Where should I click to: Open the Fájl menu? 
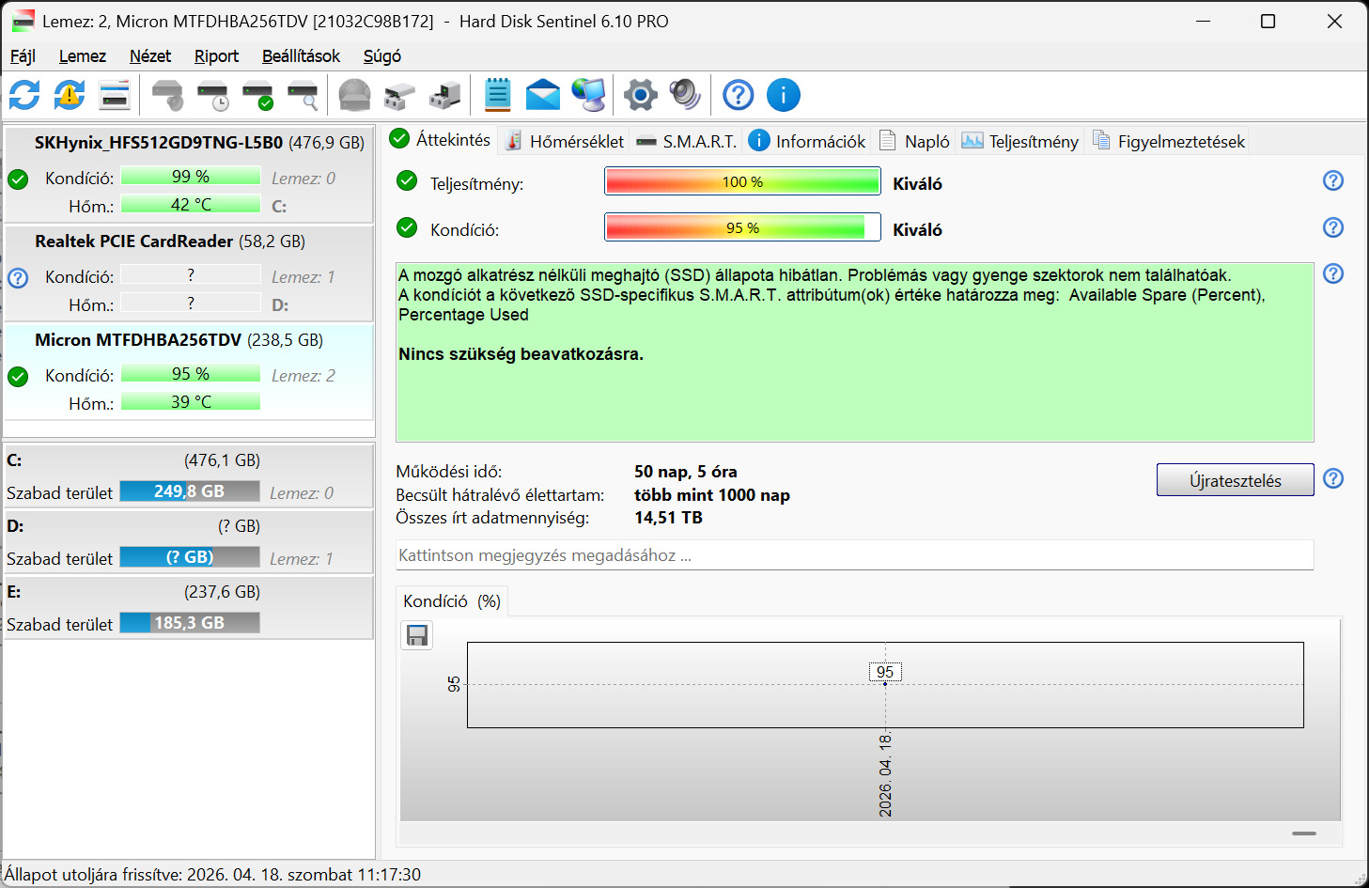23,56
